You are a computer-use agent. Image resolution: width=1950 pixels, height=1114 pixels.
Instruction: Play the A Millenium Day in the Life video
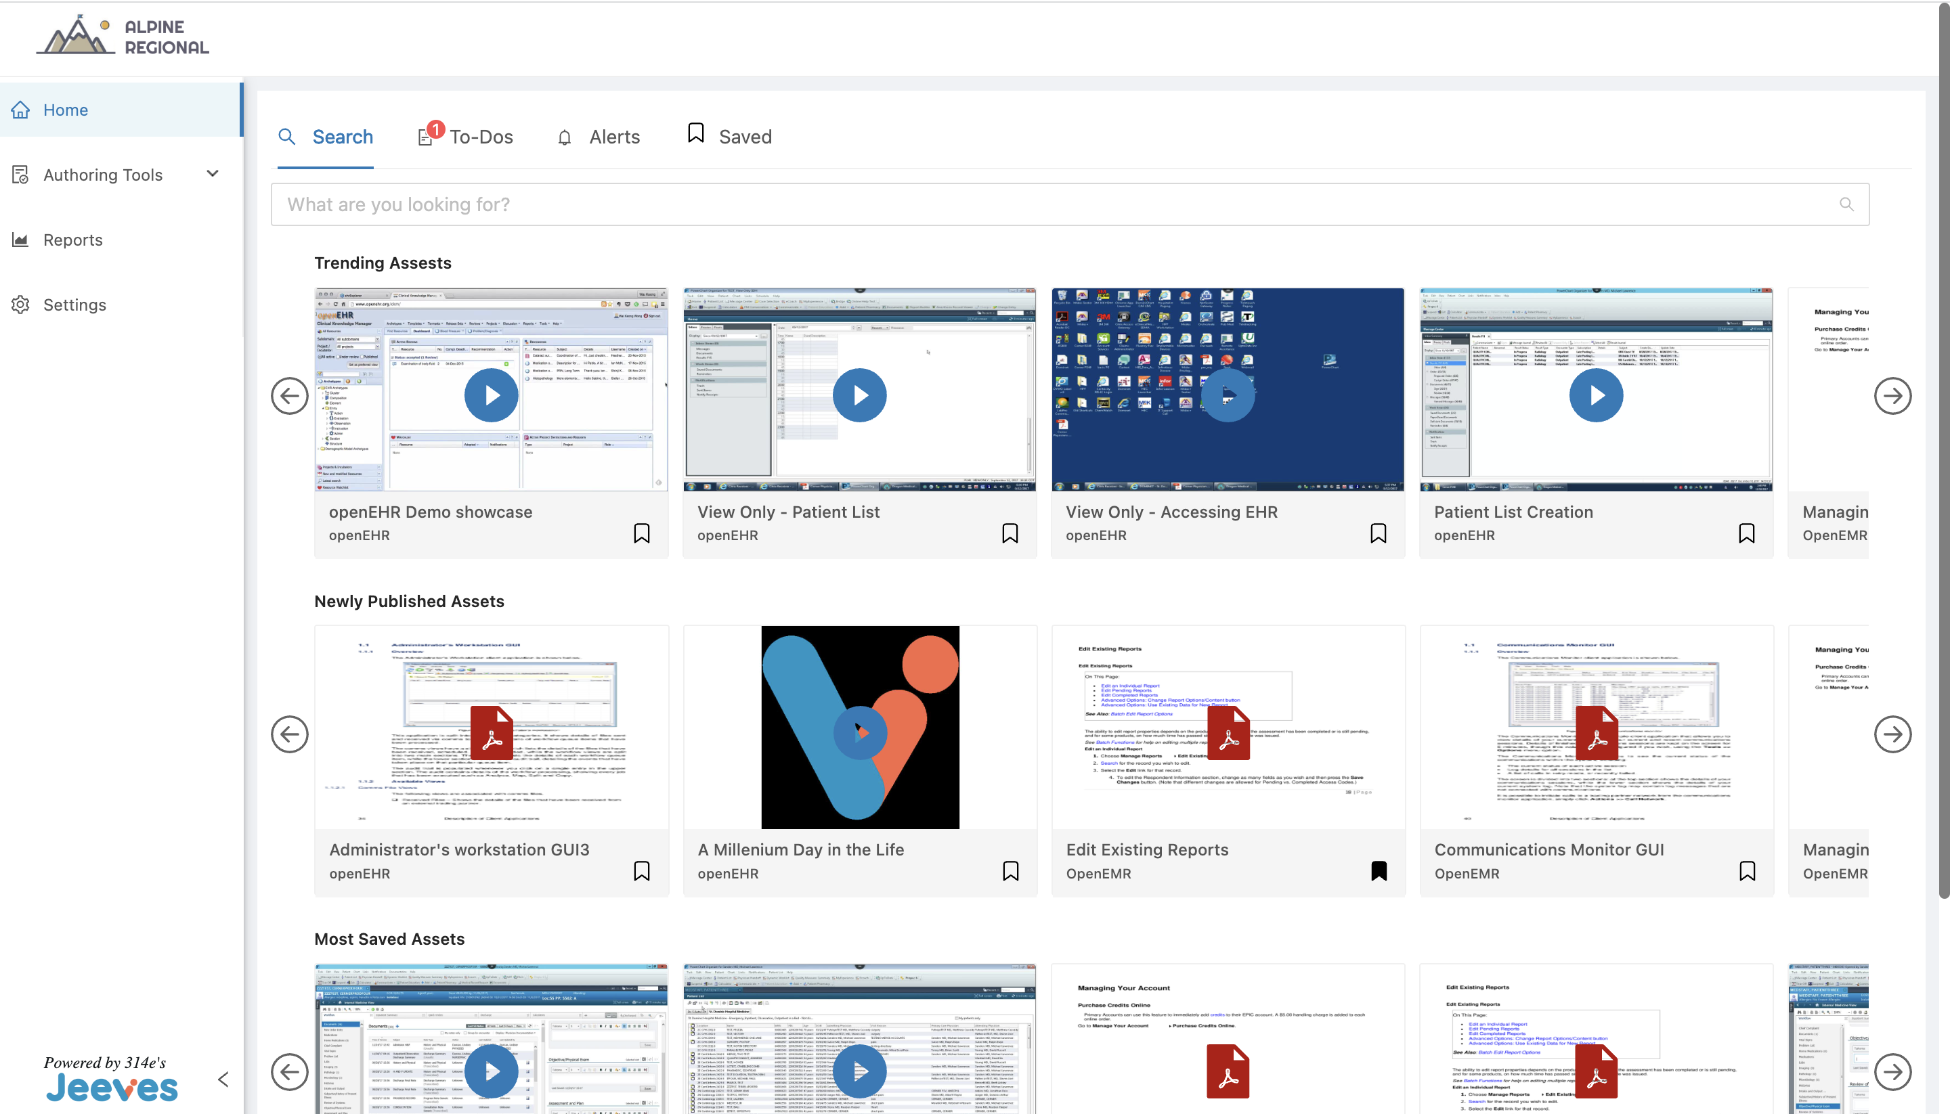coord(859,732)
